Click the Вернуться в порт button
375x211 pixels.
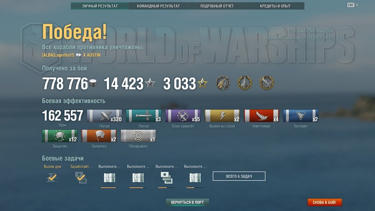[187, 202]
